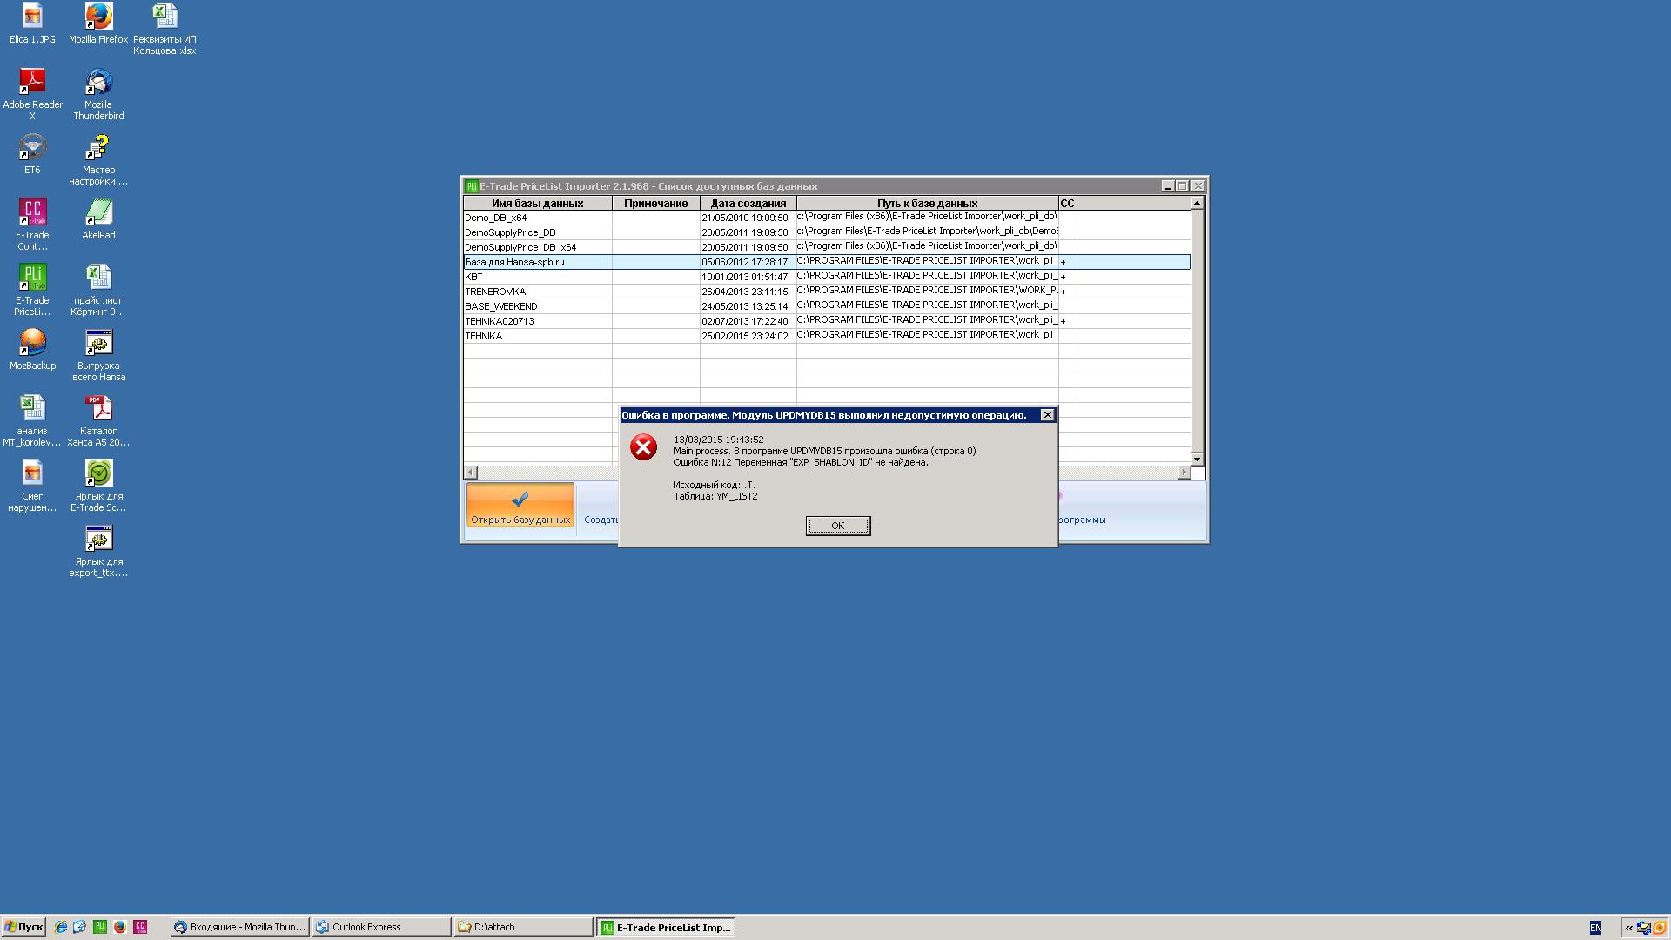This screenshot has height=940, width=1671.
Task: Click the horizontal scrollbar right arrow
Action: [1184, 472]
